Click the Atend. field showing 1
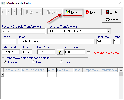 click(x=117, y=41)
